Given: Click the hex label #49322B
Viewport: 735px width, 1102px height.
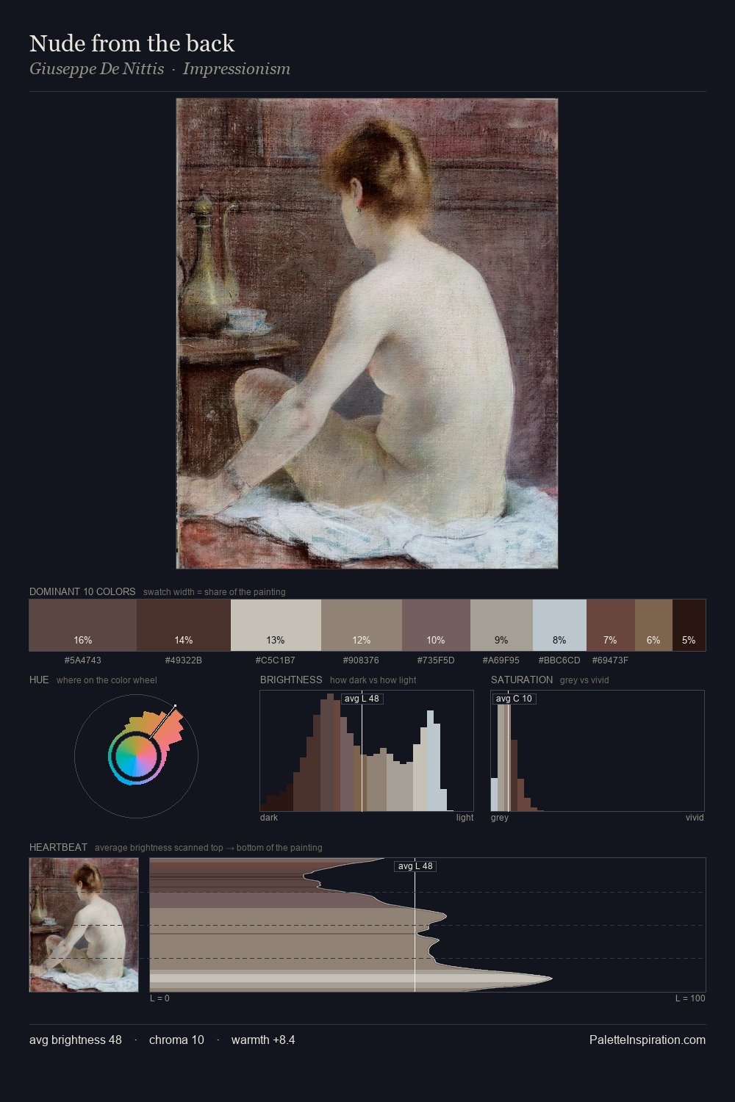Looking at the screenshot, I should [x=184, y=660].
